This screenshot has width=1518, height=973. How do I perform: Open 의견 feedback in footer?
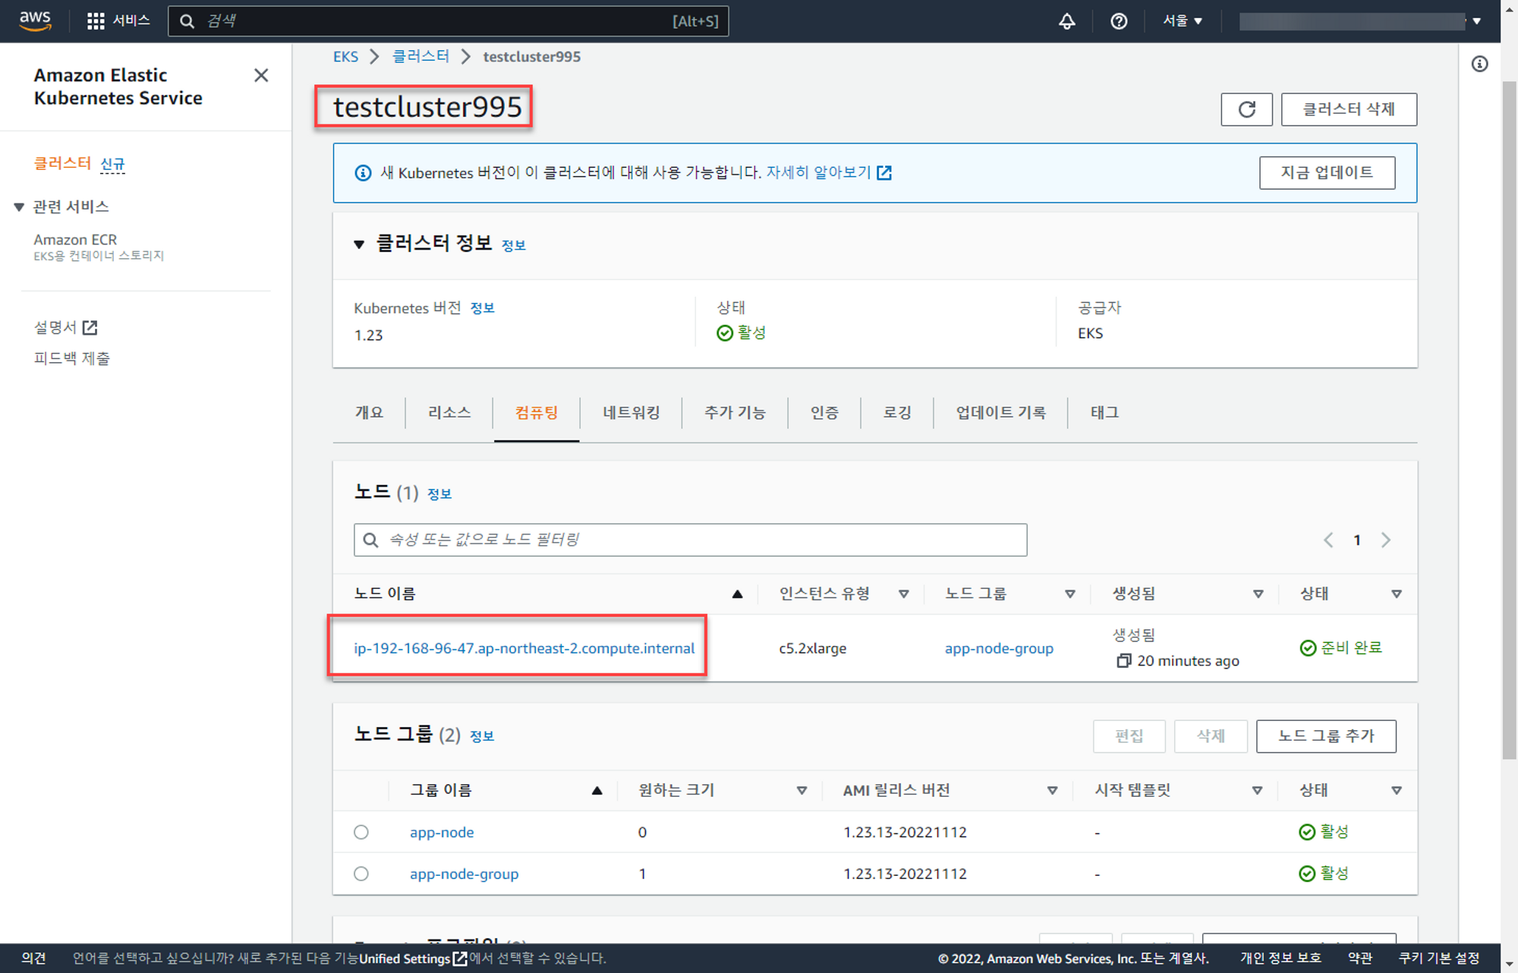pyautogui.click(x=33, y=959)
